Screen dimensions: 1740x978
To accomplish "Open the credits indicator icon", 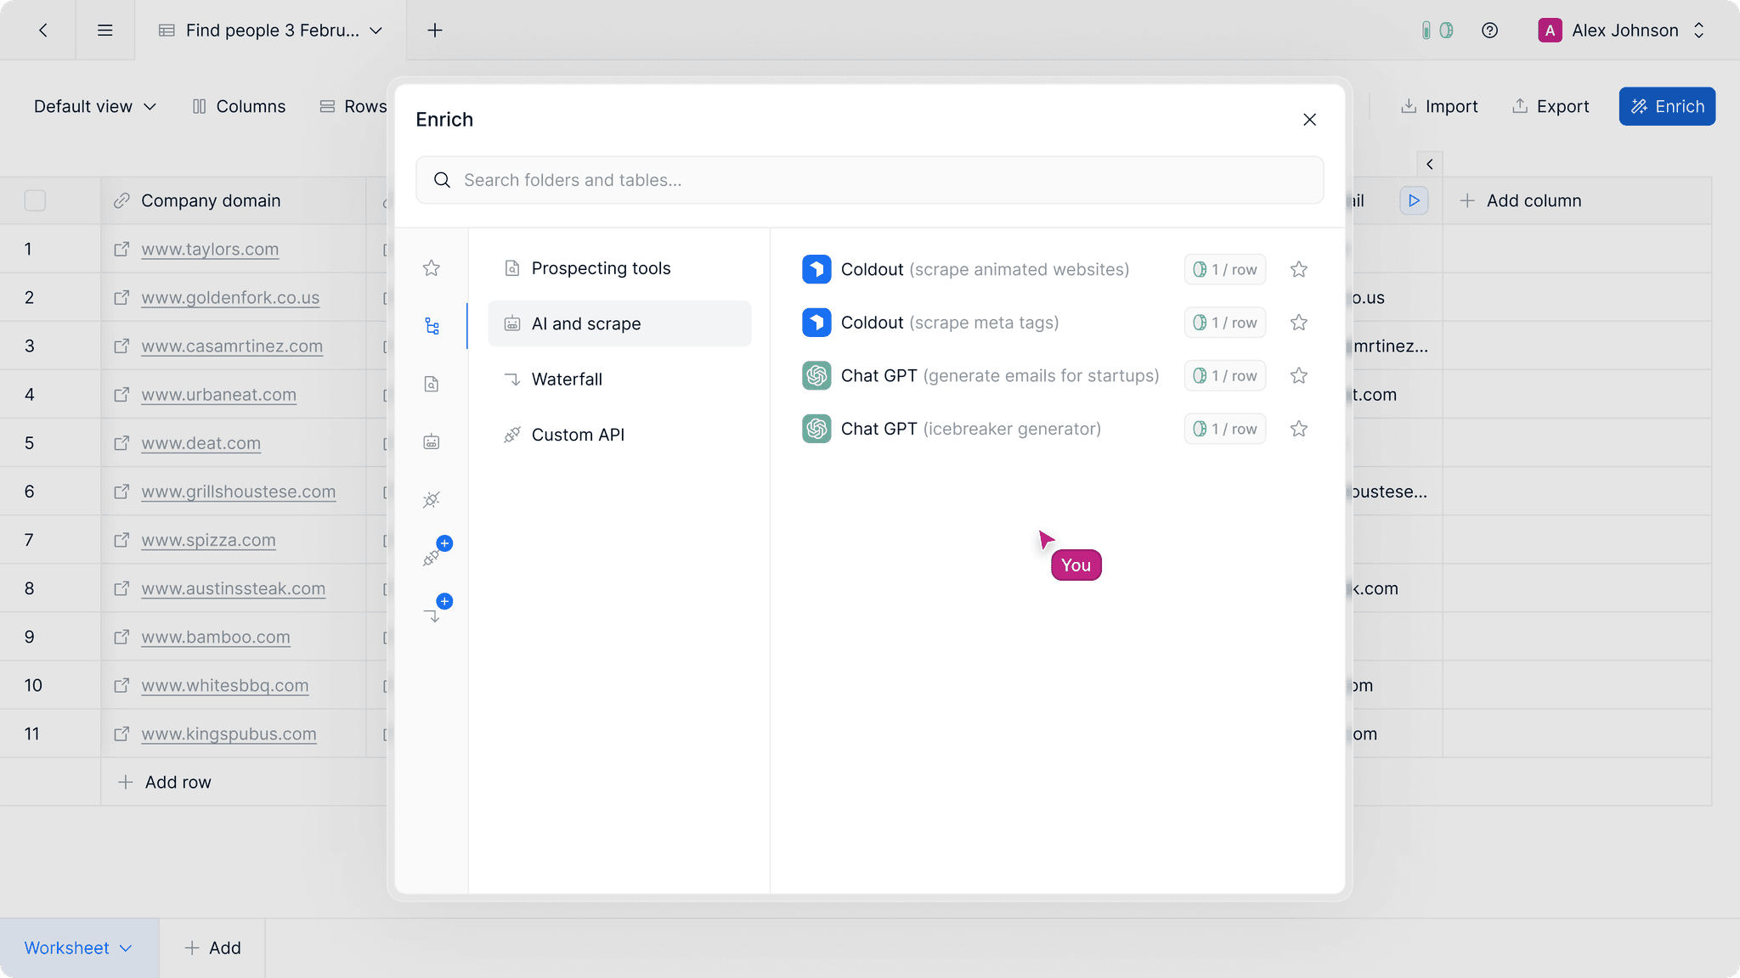I will (x=1437, y=31).
